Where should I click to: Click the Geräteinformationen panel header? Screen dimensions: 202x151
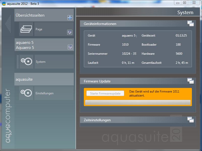(138, 24)
